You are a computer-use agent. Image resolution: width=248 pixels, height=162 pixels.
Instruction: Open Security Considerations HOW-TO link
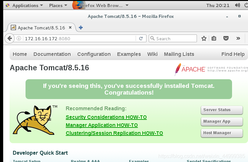coord(106,117)
